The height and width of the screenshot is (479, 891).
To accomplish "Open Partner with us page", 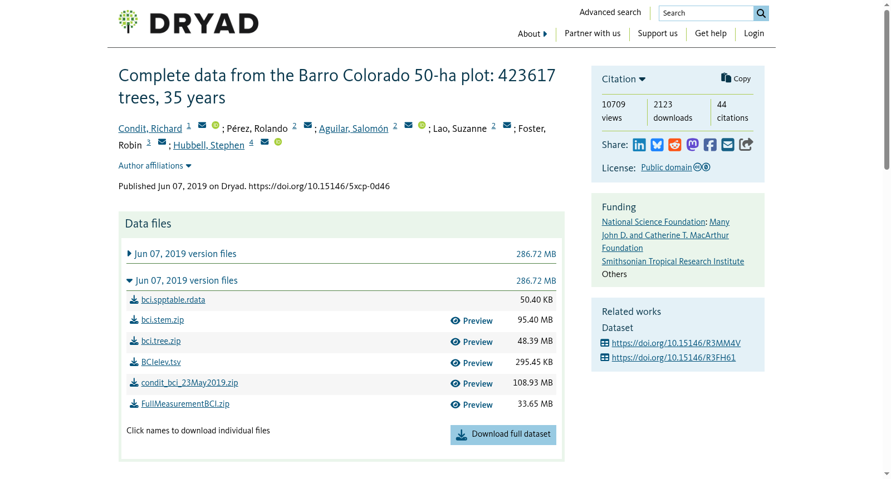I will 593,33.
